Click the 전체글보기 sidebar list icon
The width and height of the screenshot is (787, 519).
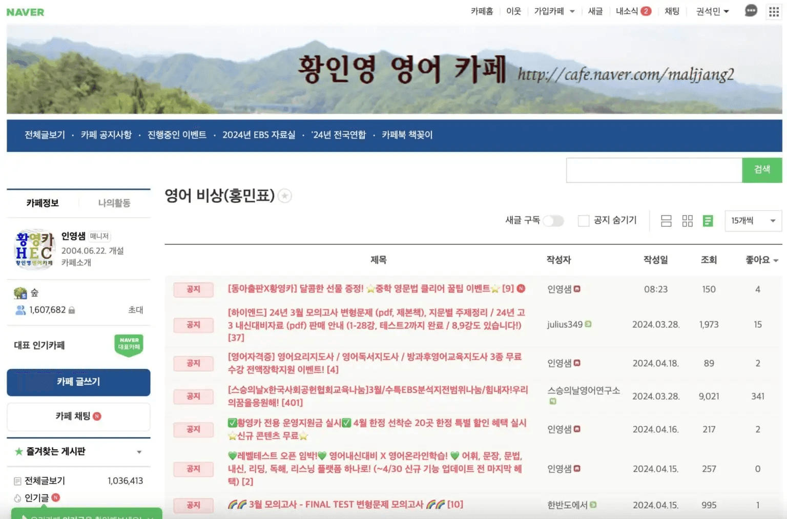coord(17,481)
